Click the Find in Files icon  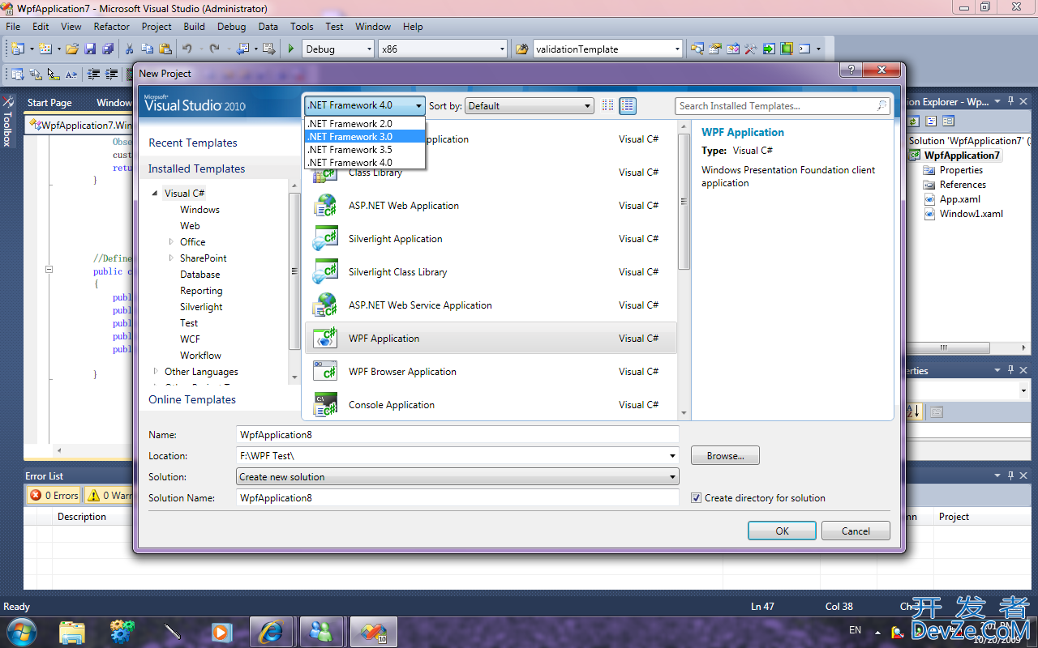(x=521, y=49)
